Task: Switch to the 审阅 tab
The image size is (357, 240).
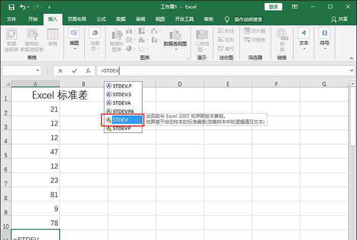Action: (140, 19)
